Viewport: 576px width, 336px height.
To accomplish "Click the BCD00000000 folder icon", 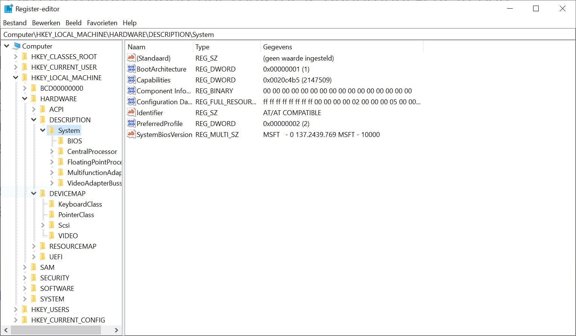I will tap(34, 88).
